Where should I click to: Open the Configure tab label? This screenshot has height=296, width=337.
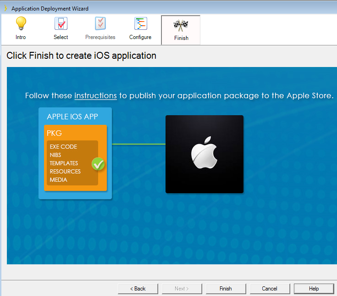(140, 37)
